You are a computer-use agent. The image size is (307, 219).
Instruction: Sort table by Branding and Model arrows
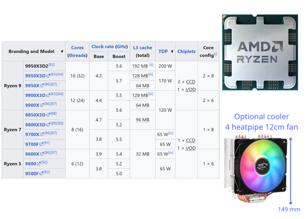click(62, 51)
